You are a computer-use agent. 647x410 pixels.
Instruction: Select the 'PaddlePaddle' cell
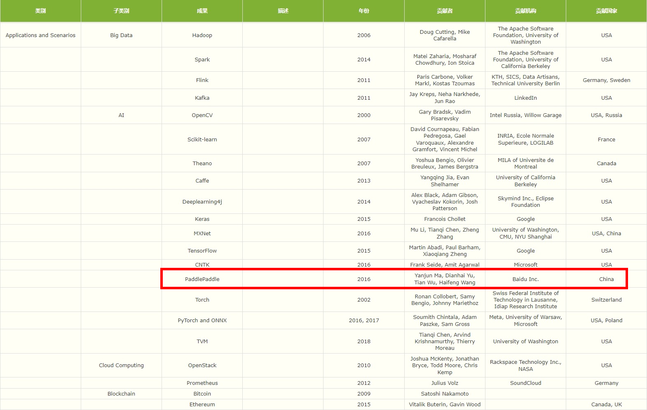coord(202,279)
